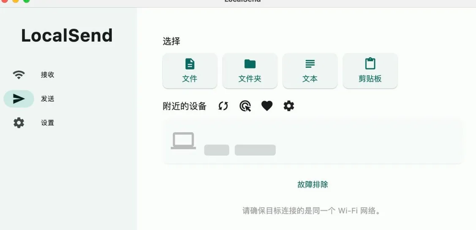The height and width of the screenshot is (230, 476).
Task: Choose 文件 to select files
Action: (x=190, y=71)
